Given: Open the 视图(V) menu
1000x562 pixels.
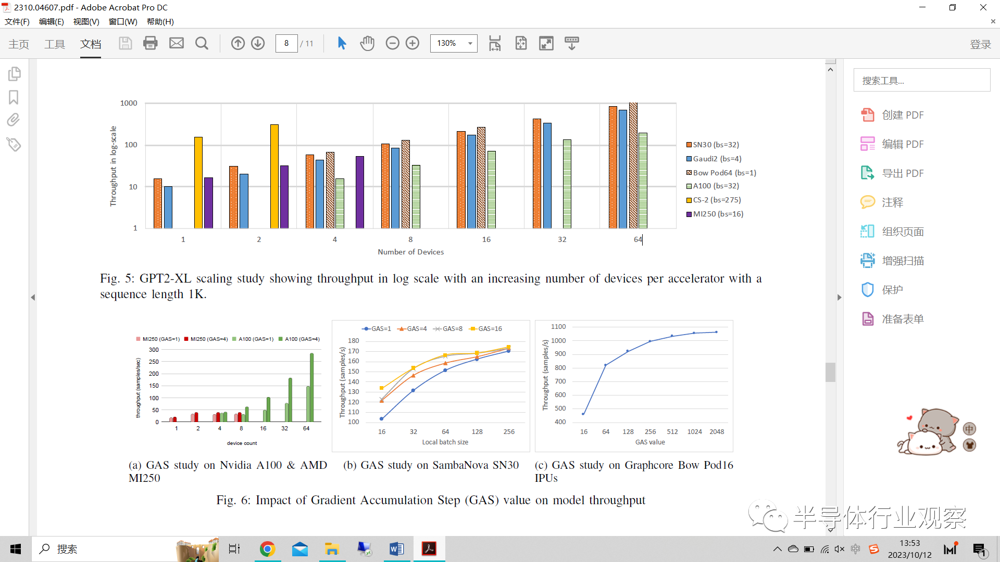Looking at the screenshot, I should click(86, 21).
